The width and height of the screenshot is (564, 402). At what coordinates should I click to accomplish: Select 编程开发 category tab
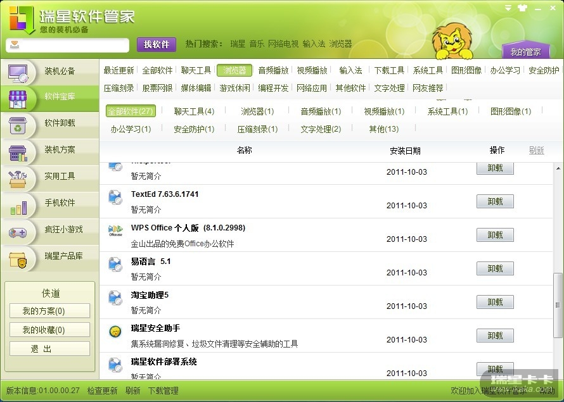click(273, 88)
